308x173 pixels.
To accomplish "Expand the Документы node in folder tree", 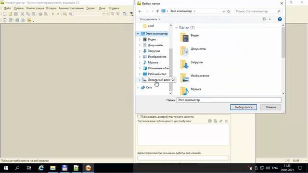I will [x=140, y=45].
